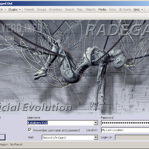Open the Media toolbar item
Viewport: 149px width, 149px height.
[x=102, y=9]
